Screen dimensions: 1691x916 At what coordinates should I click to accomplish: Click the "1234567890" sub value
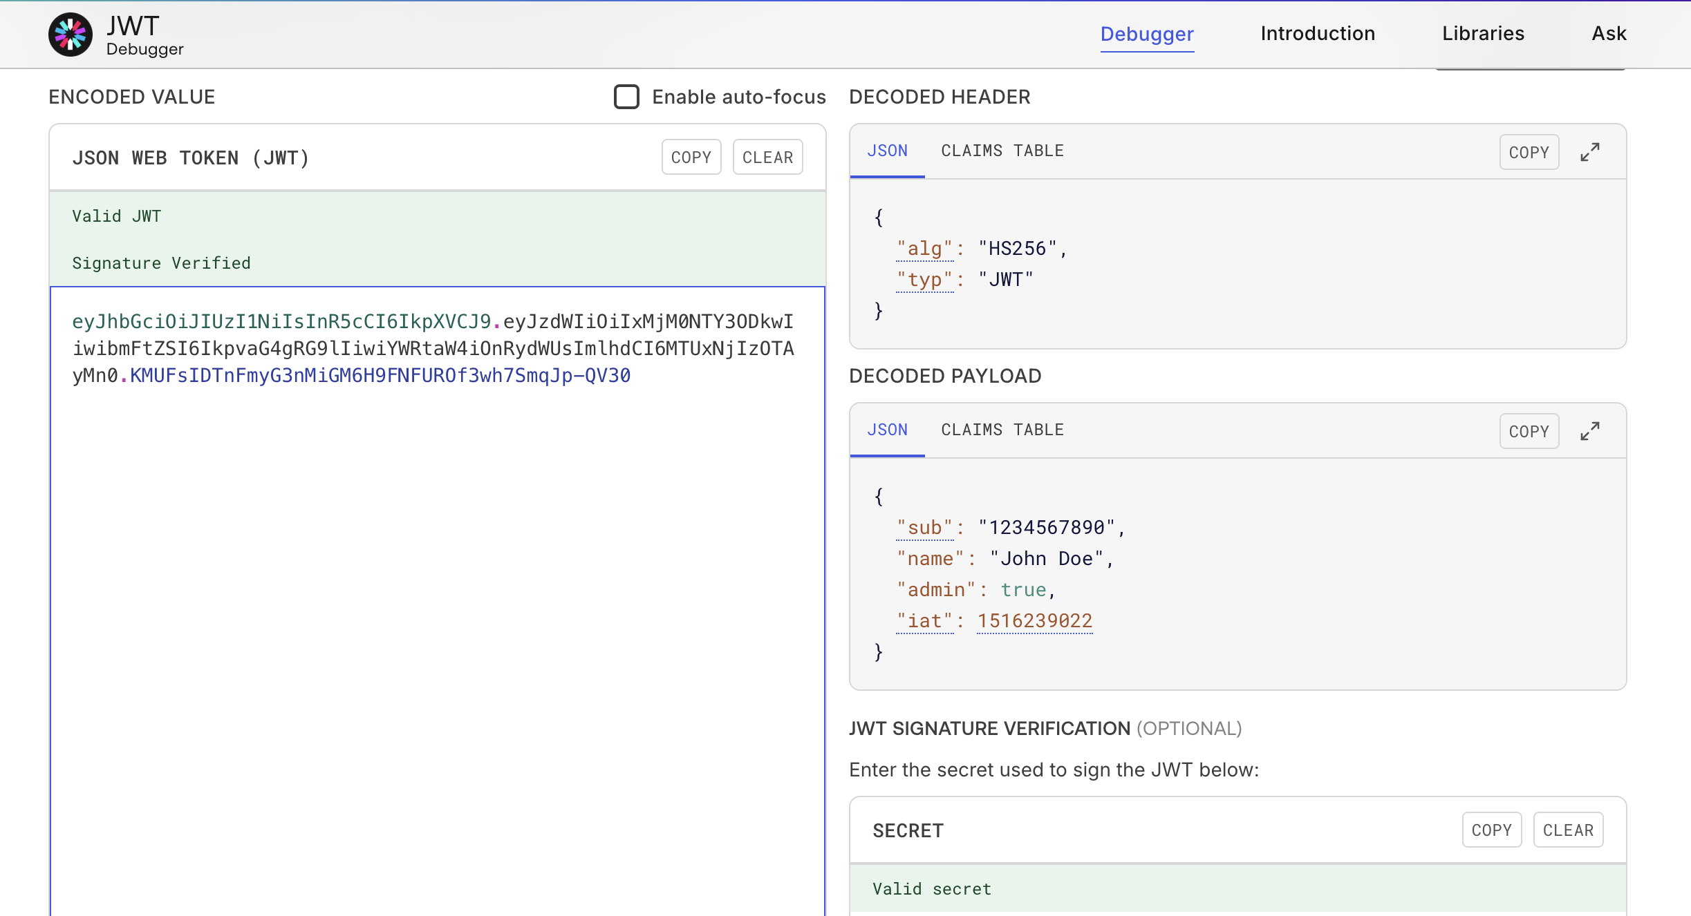pos(1047,528)
